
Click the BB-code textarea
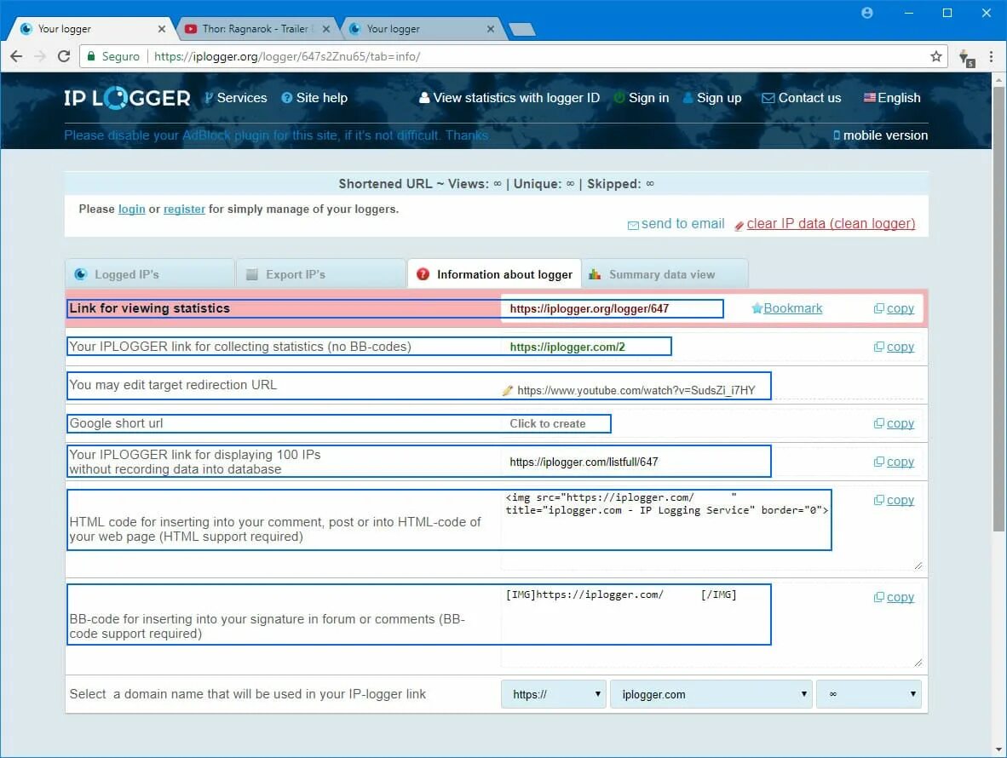(711, 626)
